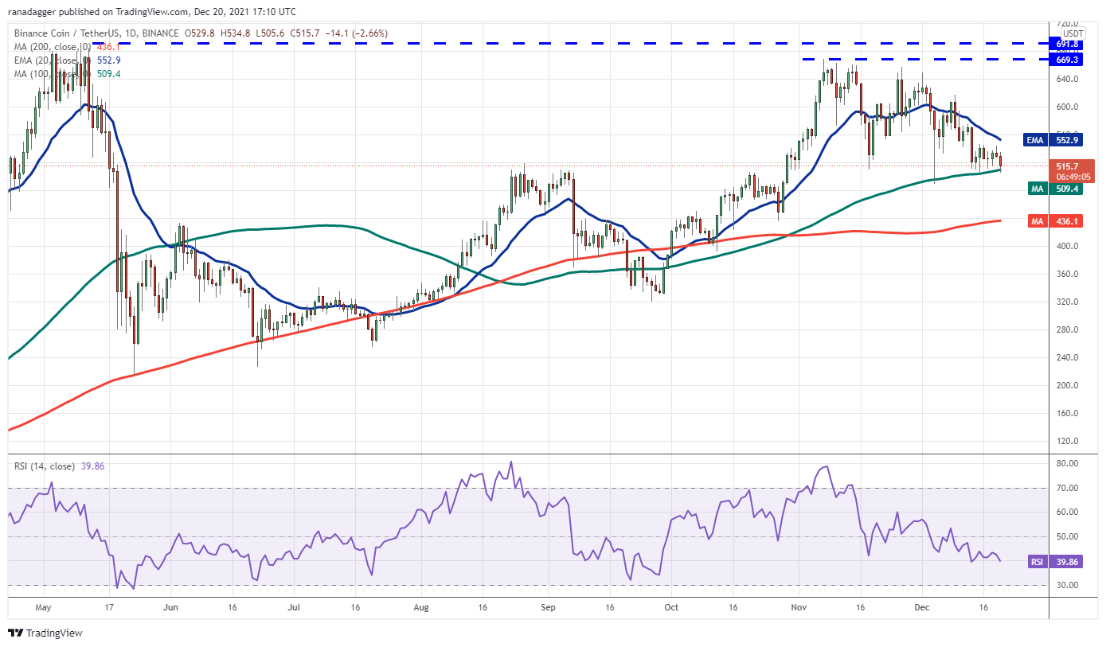Image resolution: width=1106 pixels, height=647 pixels.
Task: Click the TradingView logo in the footer
Action: coord(45,633)
